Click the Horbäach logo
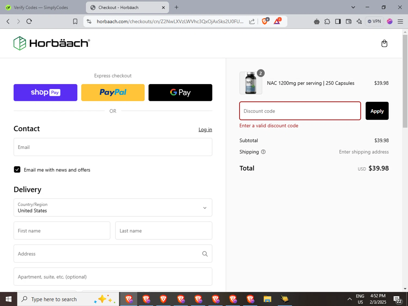This screenshot has width=408, height=306. [52, 43]
